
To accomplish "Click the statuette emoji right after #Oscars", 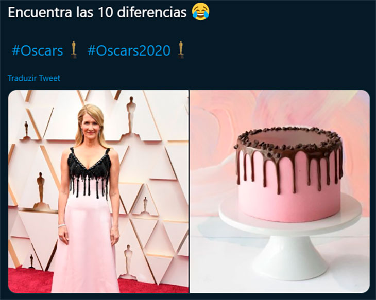I will point(74,50).
